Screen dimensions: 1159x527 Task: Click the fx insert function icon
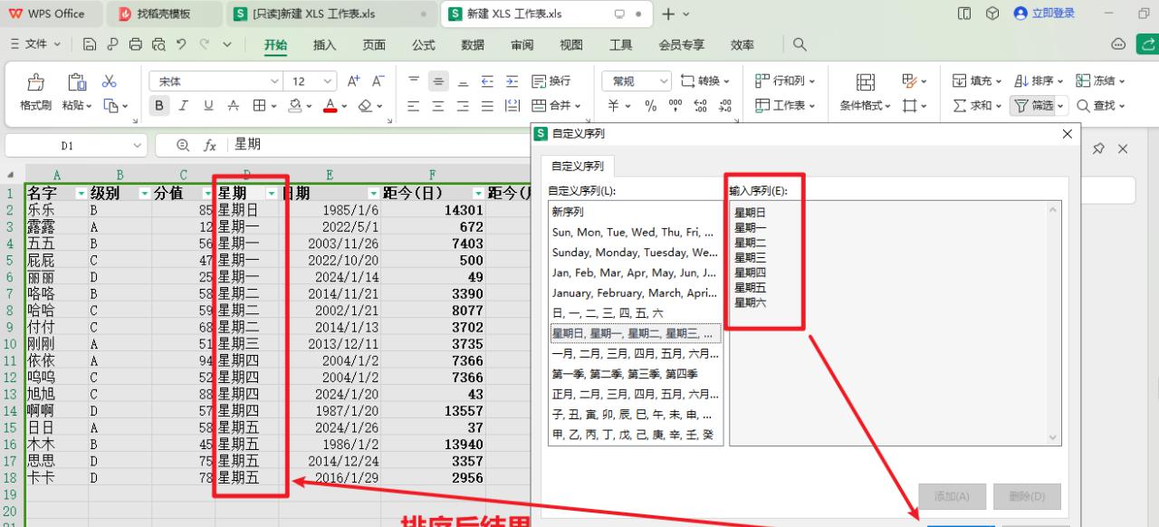tap(209, 145)
